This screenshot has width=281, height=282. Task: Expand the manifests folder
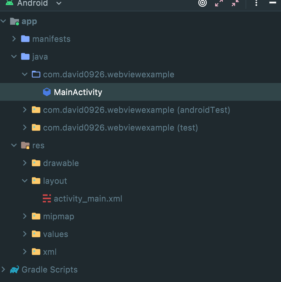coord(14,39)
